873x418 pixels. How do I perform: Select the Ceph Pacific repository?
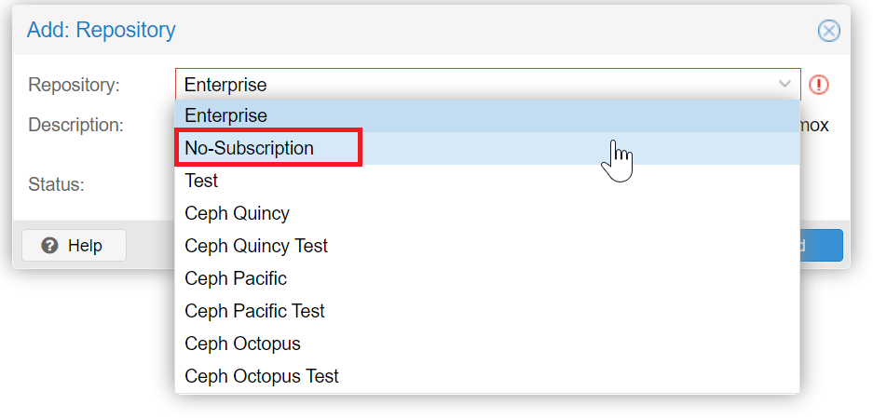click(x=487, y=278)
